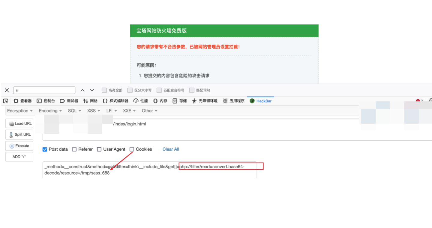Image resolution: width=432 pixels, height=228 pixels.
Task: Open the 控制台 console tab
Action: click(46, 101)
